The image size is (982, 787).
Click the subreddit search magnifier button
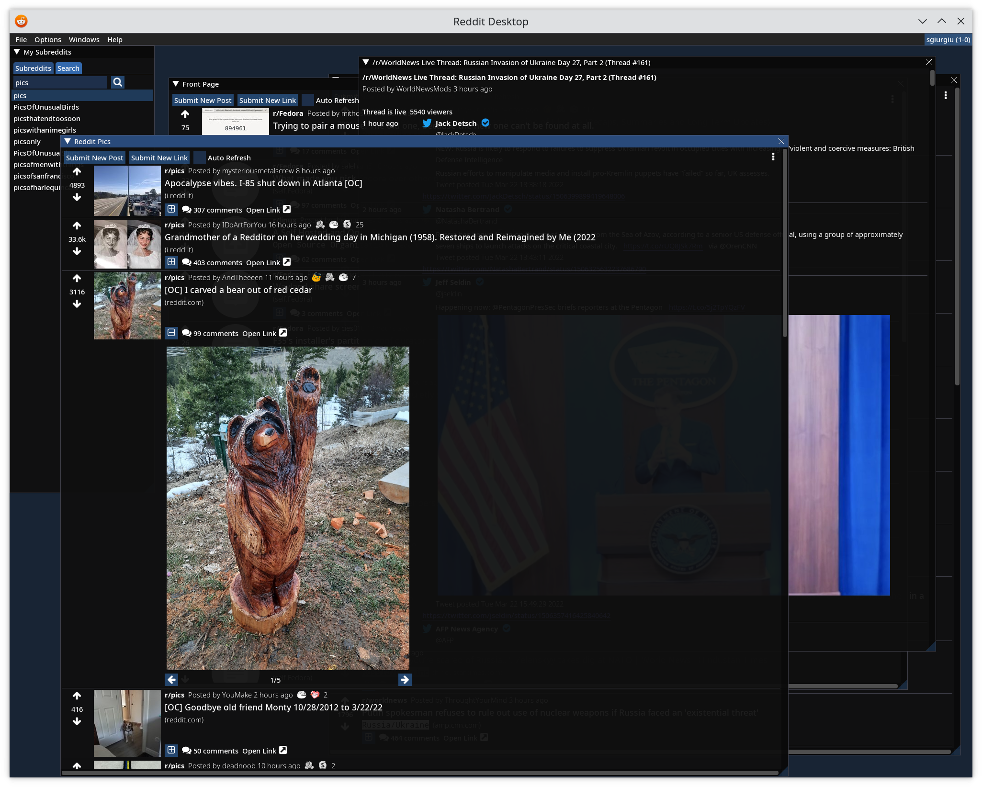tap(117, 82)
